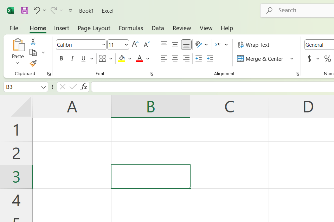Click Decrease Indent icon
The image size is (334, 222).
[x=199, y=58]
